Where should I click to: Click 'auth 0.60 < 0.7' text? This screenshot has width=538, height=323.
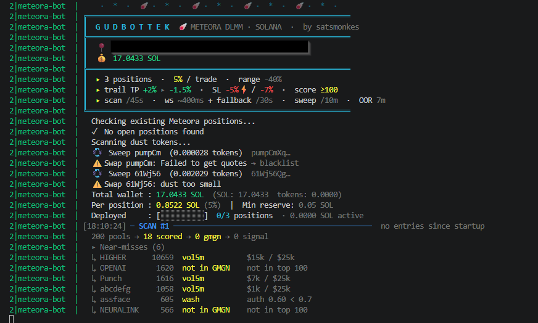[279, 300]
